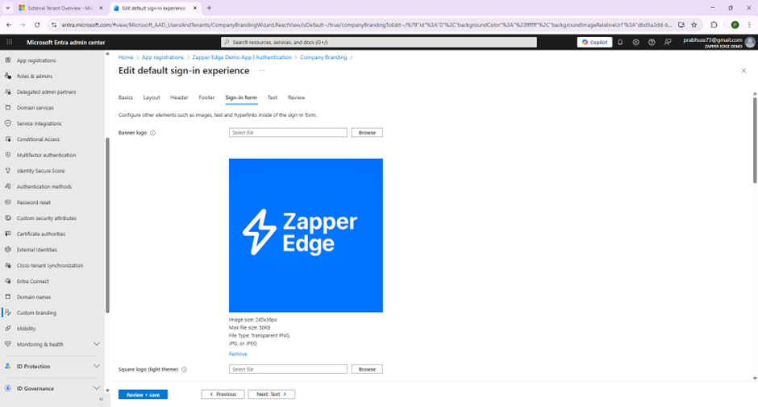Open the account profile avatar
Screen dimensions: 758x407
coord(750,42)
